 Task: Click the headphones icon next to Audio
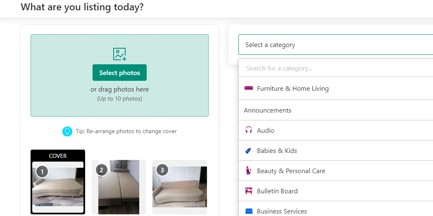[x=248, y=130]
